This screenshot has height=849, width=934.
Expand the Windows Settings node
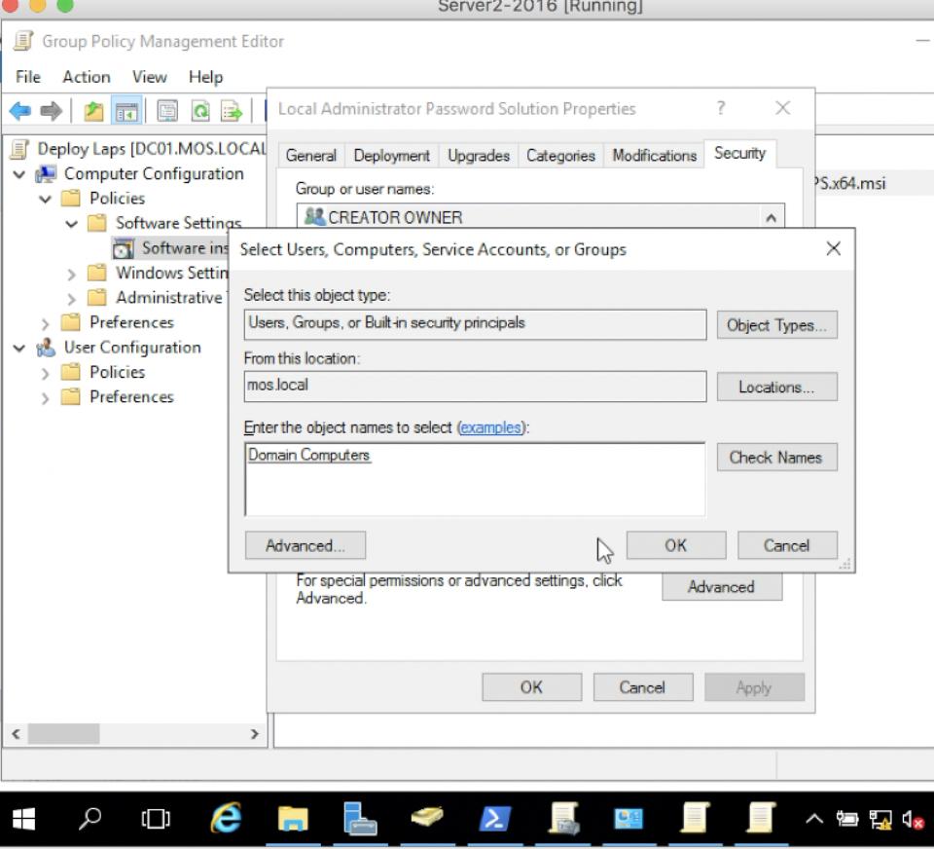tap(71, 274)
